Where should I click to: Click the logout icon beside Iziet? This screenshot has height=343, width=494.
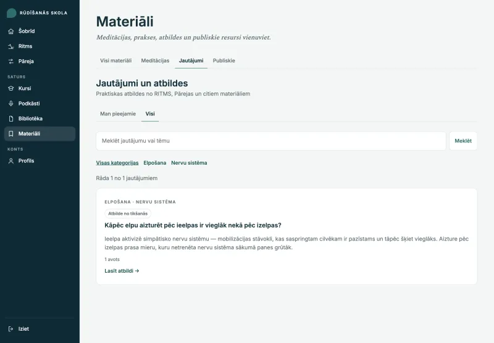point(11,329)
